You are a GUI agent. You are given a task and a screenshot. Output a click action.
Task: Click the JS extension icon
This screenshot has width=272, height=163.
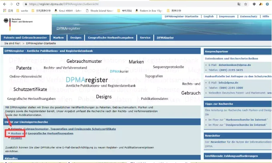click(x=261, y=4)
